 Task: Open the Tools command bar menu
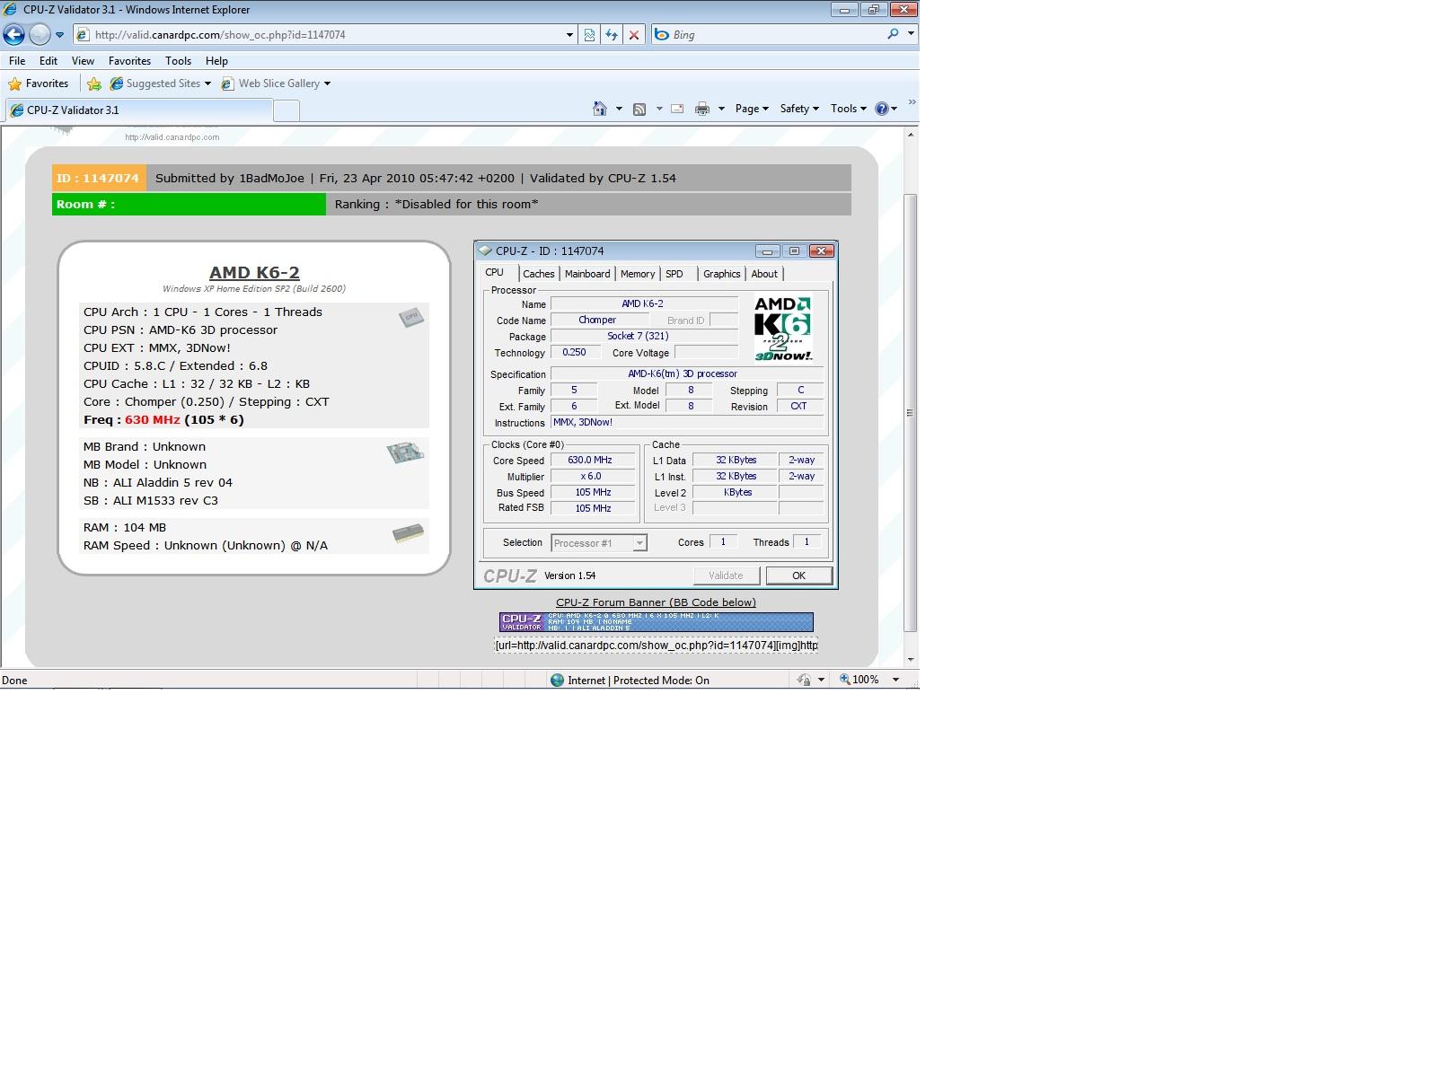[848, 109]
